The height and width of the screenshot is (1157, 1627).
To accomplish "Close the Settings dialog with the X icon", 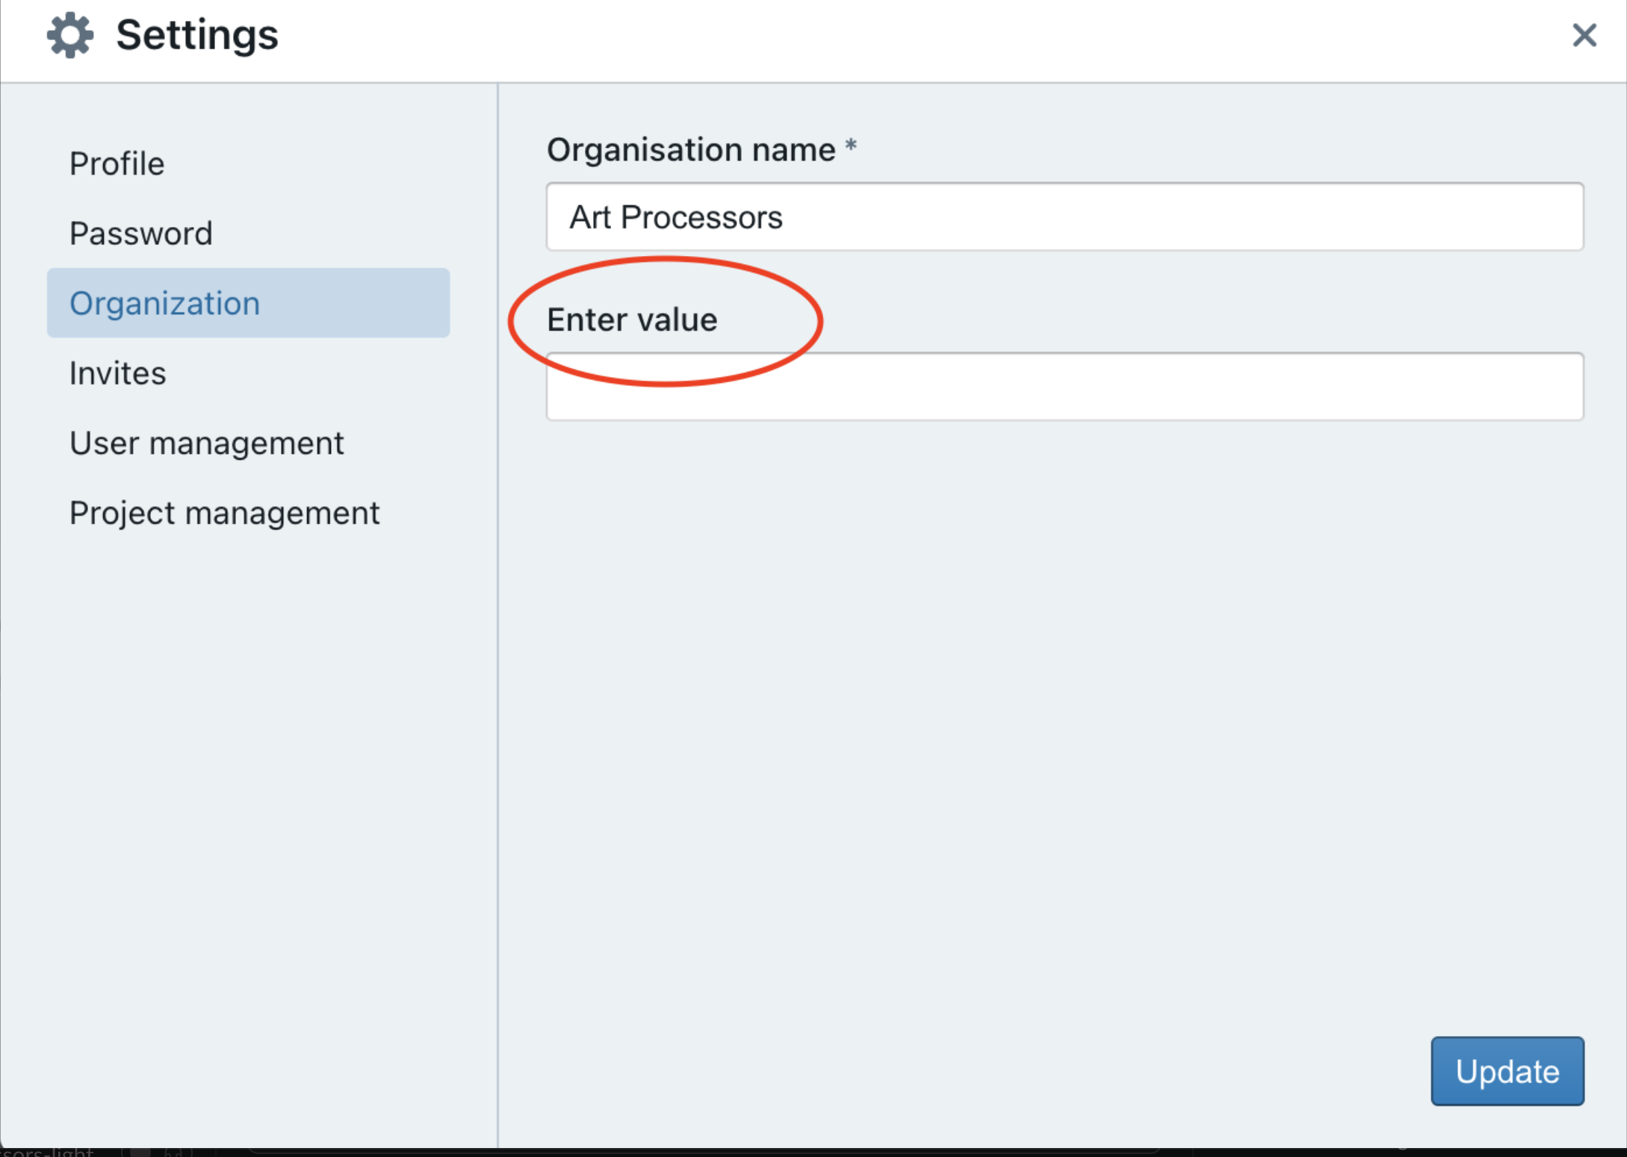I will (x=1584, y=35).
